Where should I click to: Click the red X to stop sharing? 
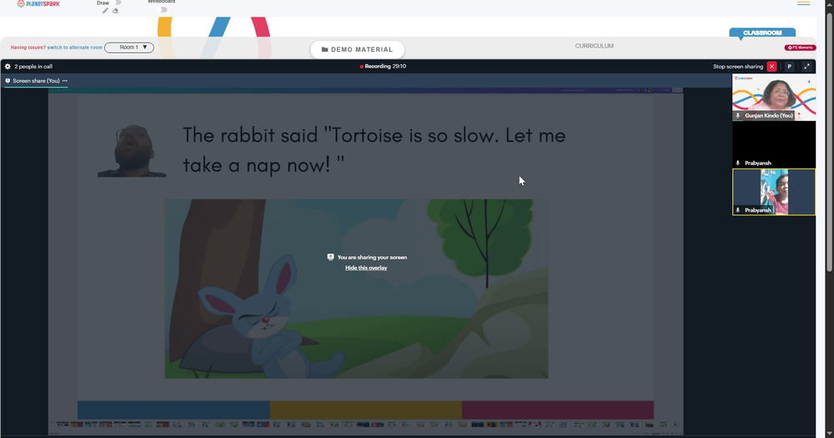(771, 67)
